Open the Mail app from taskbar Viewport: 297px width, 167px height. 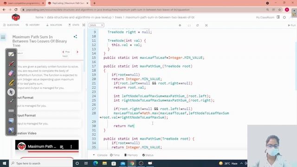coord(123,163)
